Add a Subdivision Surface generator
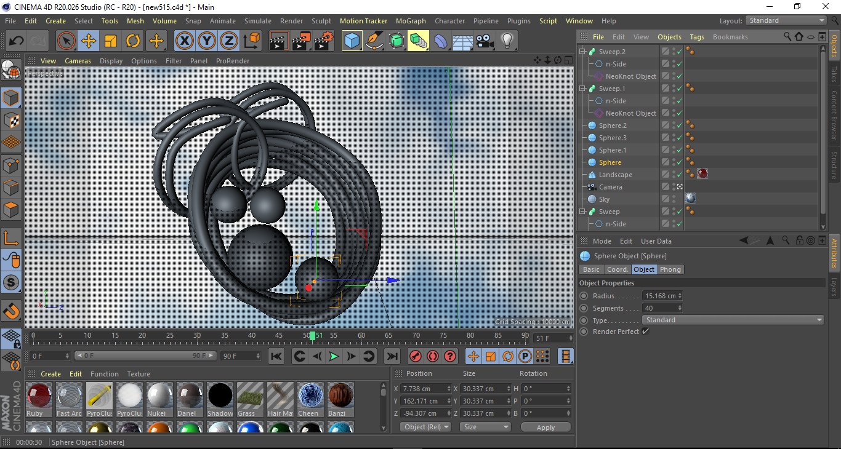The image size is (841, 449). click(396, 41)
